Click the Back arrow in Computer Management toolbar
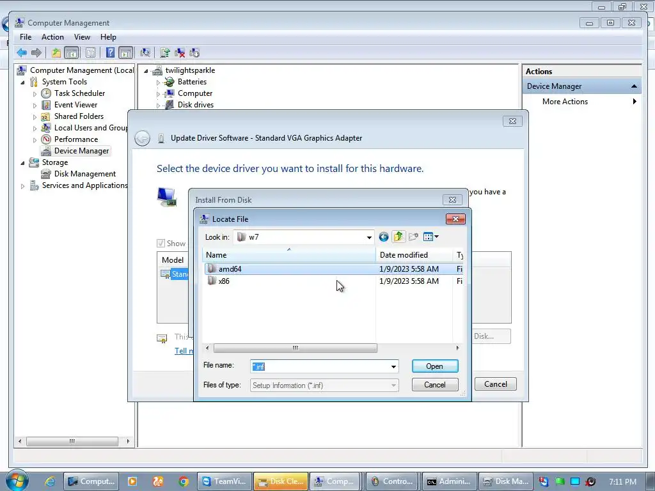This screenshot has height=491, width=655. point(22,52)
